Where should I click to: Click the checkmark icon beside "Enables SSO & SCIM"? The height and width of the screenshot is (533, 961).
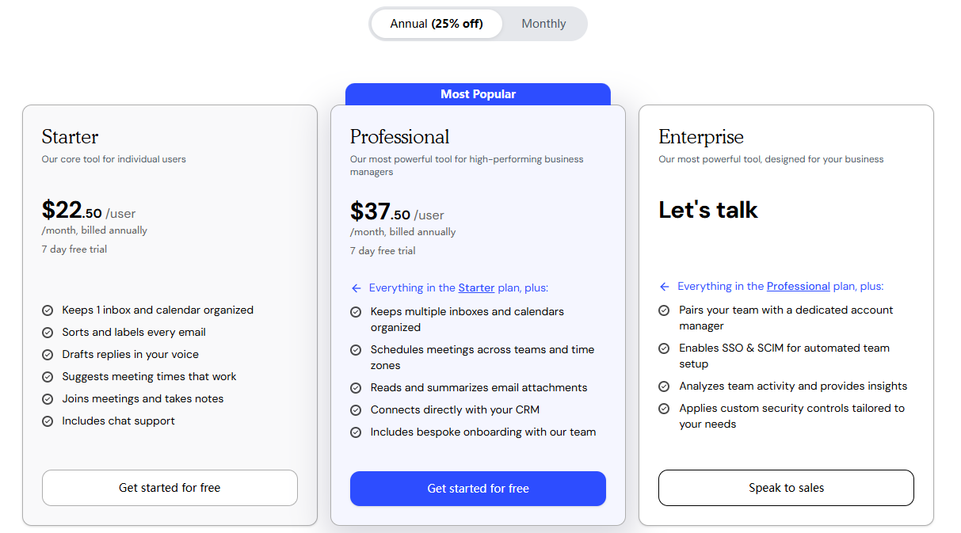[664, 348]
